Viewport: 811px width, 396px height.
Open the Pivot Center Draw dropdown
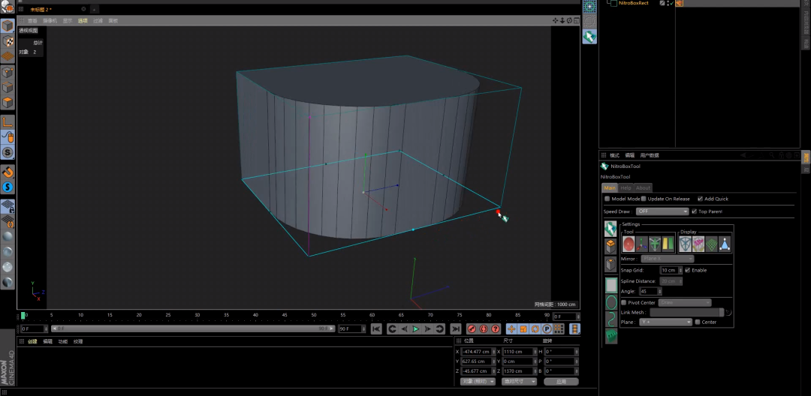686,302
